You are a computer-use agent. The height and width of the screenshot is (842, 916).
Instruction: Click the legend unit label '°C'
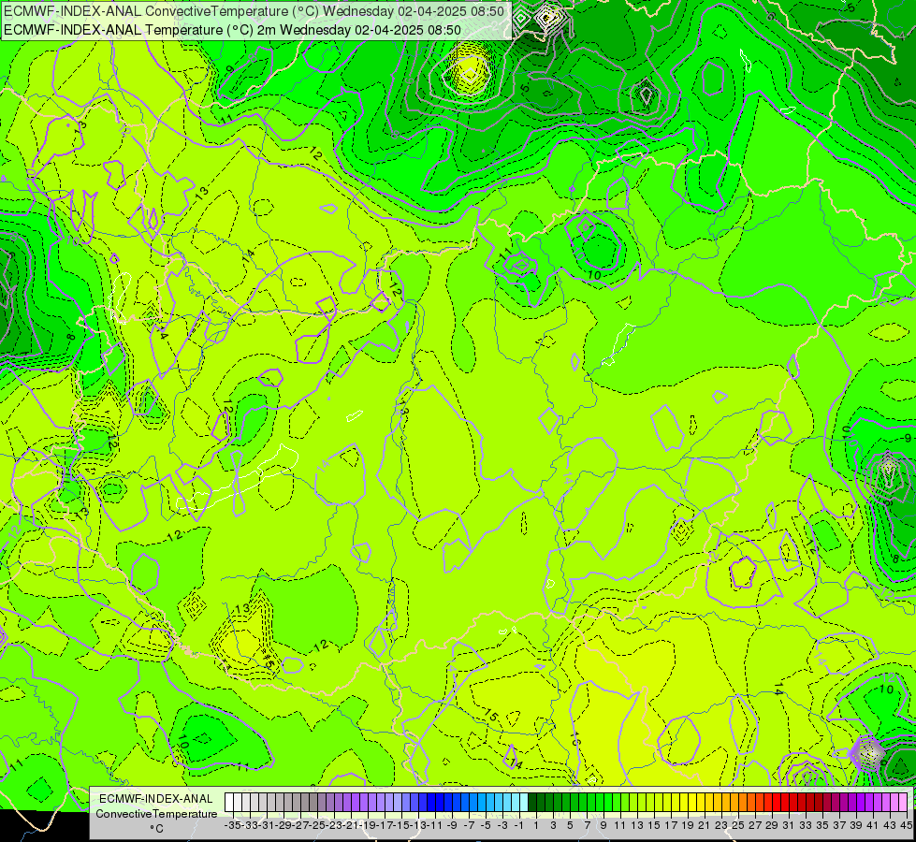156,829
